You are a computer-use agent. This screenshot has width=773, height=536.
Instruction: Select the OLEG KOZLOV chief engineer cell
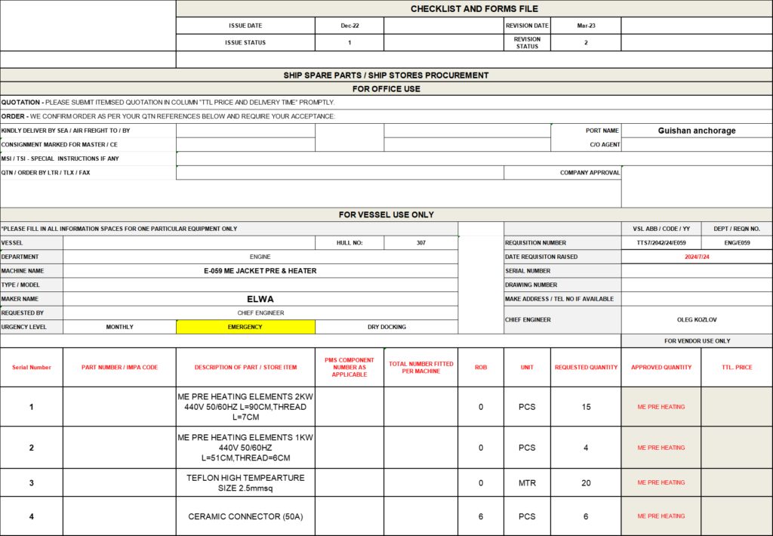tap(696, 319)
